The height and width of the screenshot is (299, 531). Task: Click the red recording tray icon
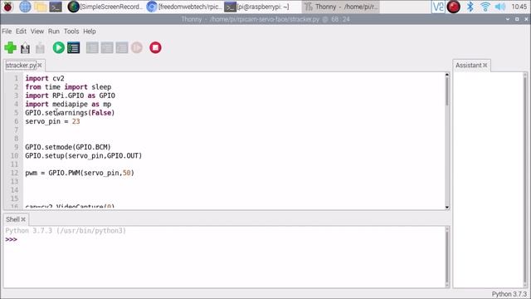(x=454, y=7)
